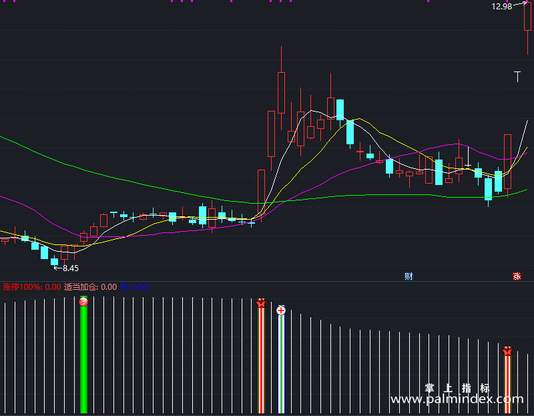Click the red 涨 marker icon
The height and width of the screenshot is (416, 534).
point(517,276)
